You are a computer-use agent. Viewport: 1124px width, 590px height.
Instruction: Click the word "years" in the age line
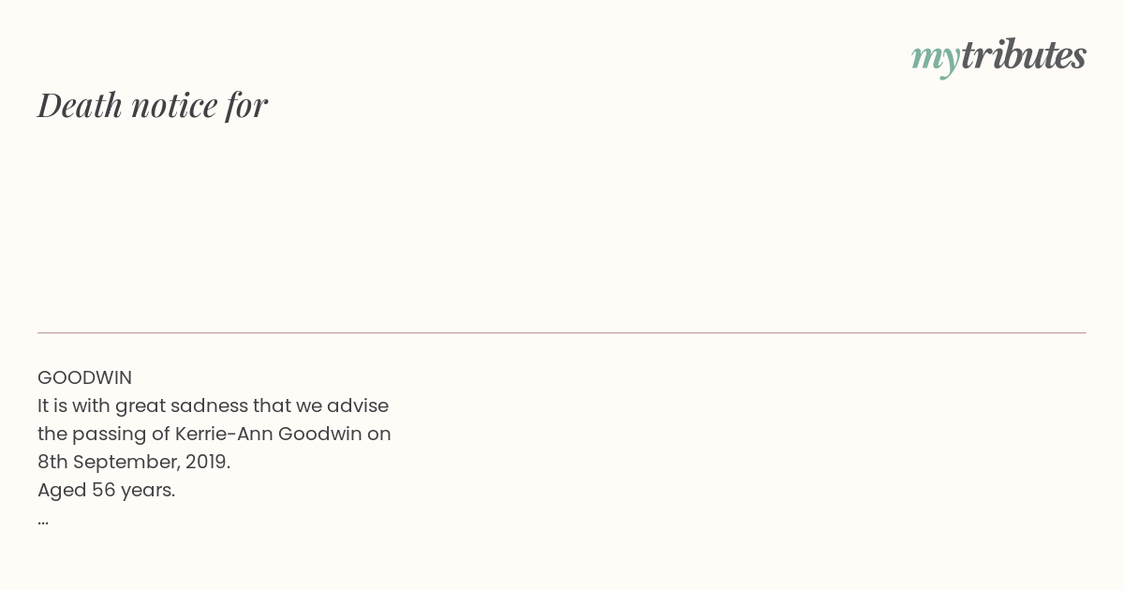146,490
